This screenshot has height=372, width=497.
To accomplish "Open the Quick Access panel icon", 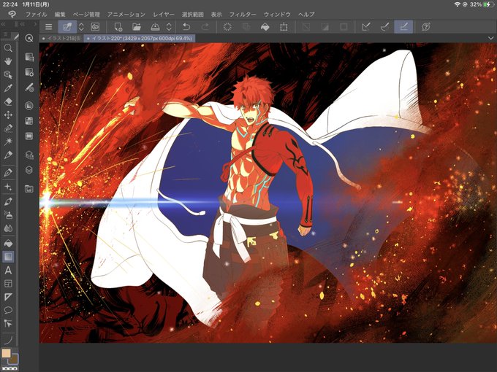I will [x=29, y=38].
